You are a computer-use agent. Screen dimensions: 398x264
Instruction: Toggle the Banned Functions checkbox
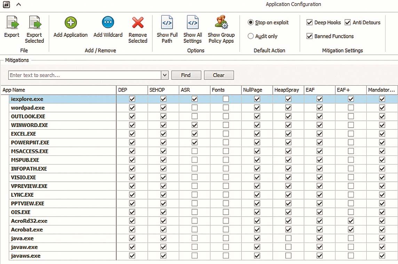[310, 36]
